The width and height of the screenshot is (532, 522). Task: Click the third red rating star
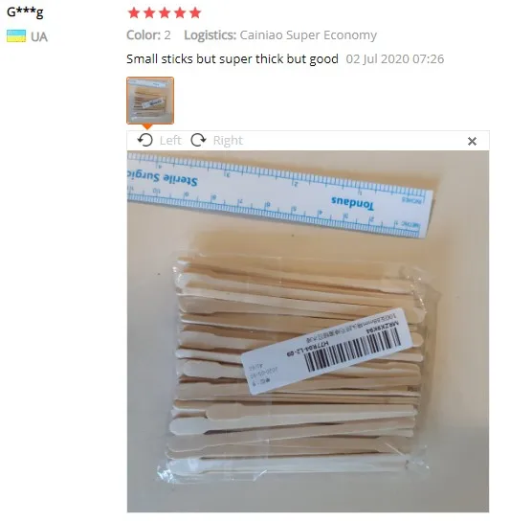(x=165, y=12)
